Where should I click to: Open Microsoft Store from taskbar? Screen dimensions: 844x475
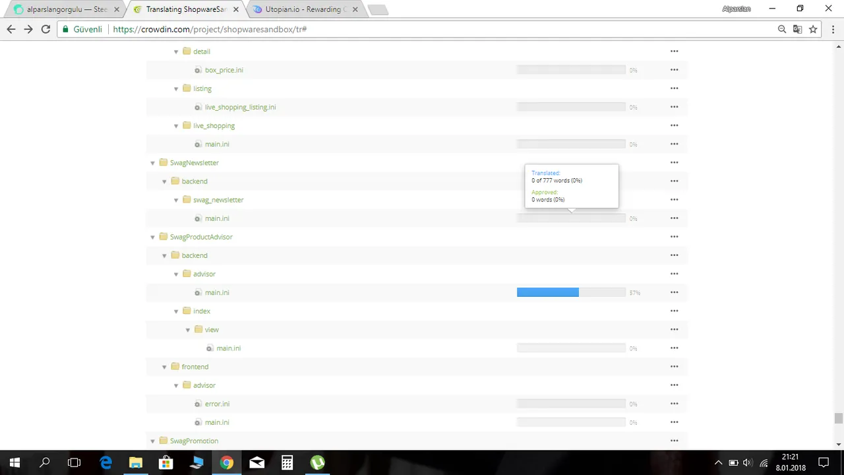(x=166, y=462)
